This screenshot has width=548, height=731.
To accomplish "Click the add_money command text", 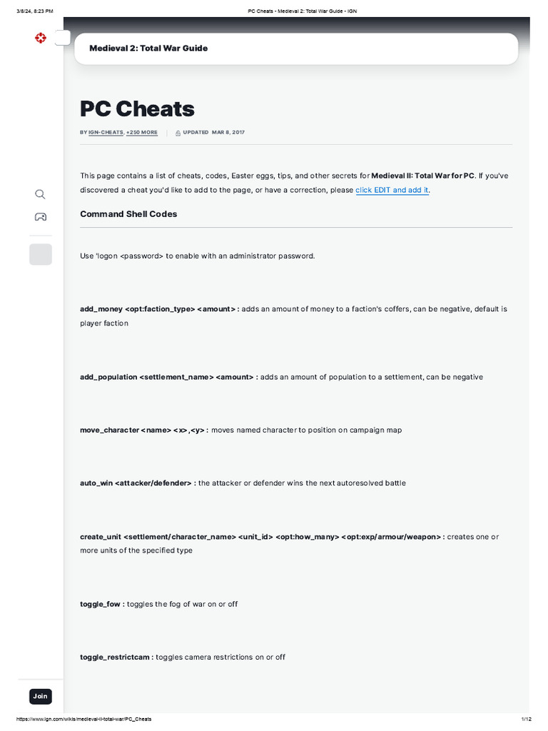I will pos(101,309).
